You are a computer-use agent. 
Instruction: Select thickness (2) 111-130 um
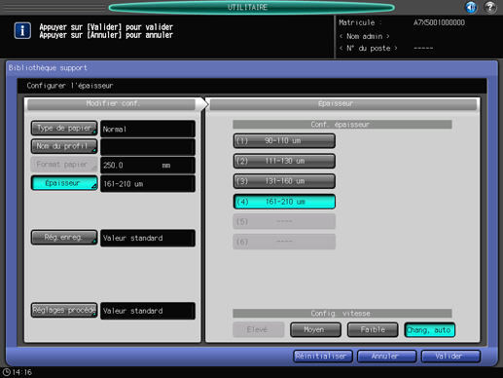284,161
